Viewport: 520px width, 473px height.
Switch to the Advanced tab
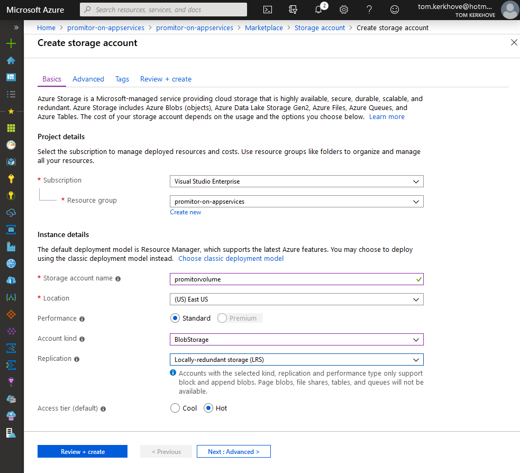(x=88, y=79)
